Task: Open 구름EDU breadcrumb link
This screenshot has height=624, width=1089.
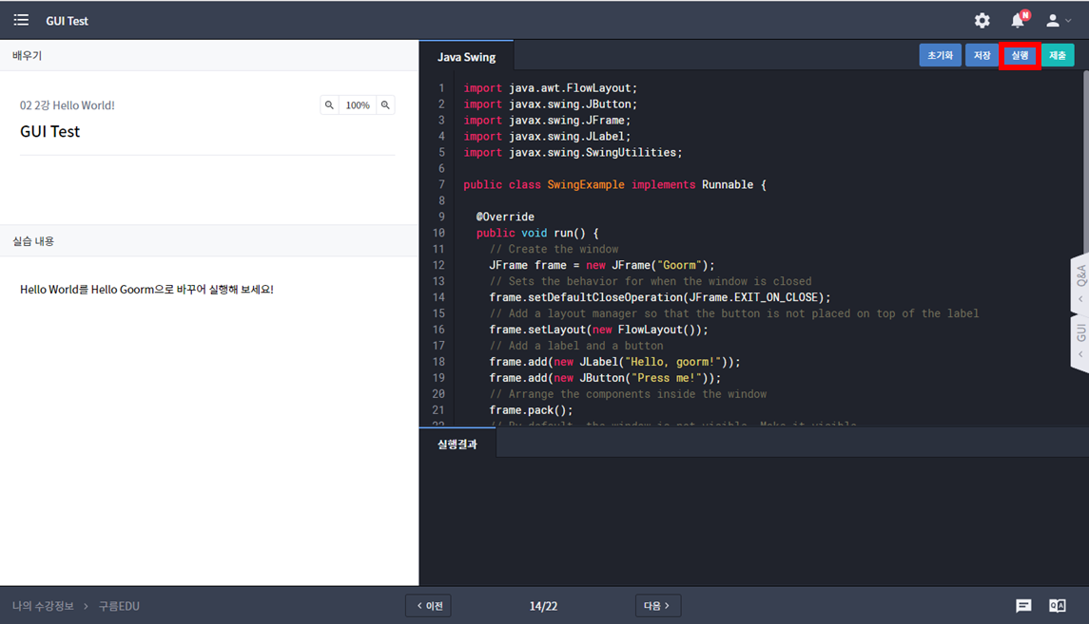Action: tap(119, 606)
